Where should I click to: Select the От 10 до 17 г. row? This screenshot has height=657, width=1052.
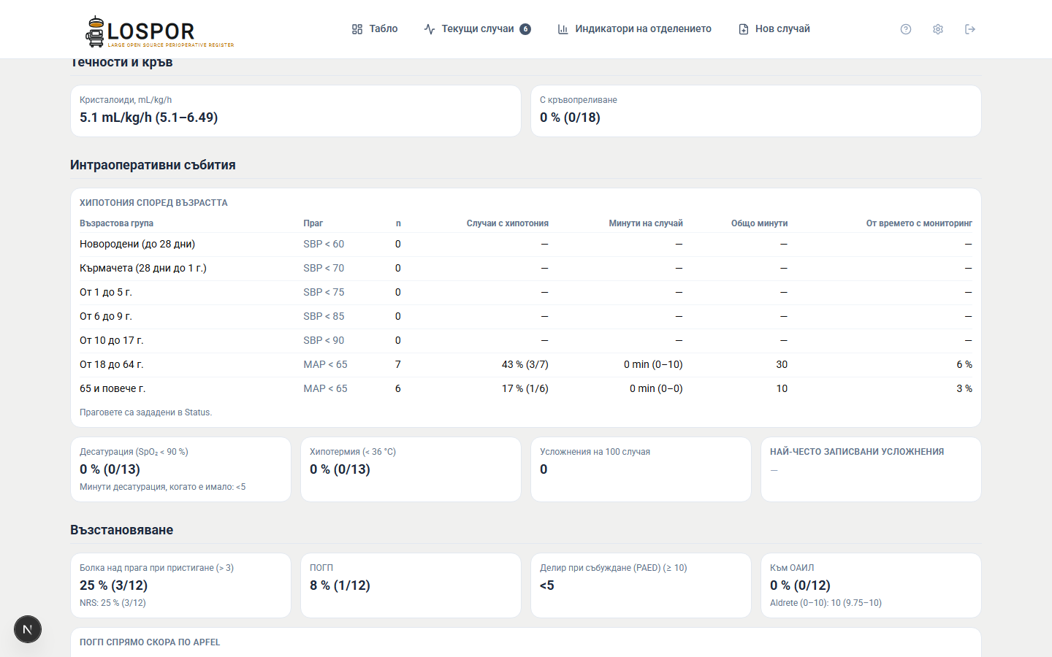526,341
